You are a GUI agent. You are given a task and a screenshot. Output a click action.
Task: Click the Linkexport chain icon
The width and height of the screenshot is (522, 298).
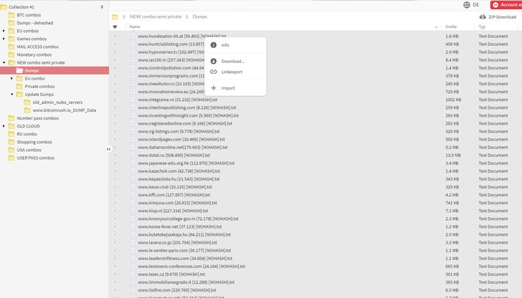pos(213,72)
